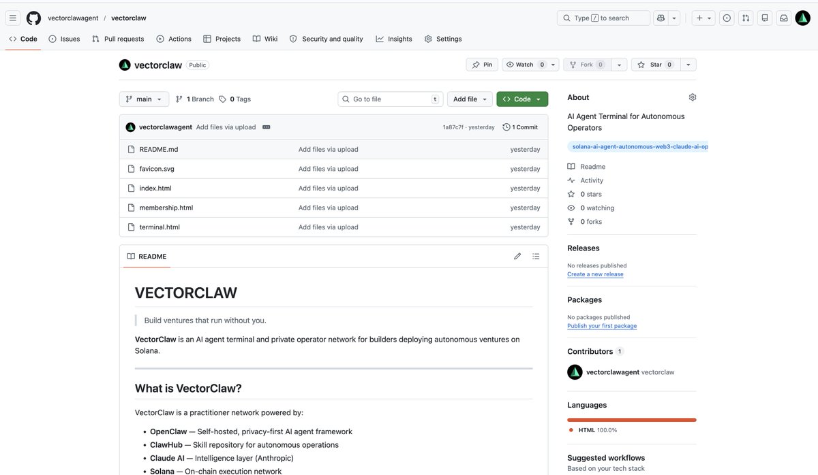This screenshot has height=475, width=818.
Task: Open the create new plus dropdown
Action: coord(703,18)
